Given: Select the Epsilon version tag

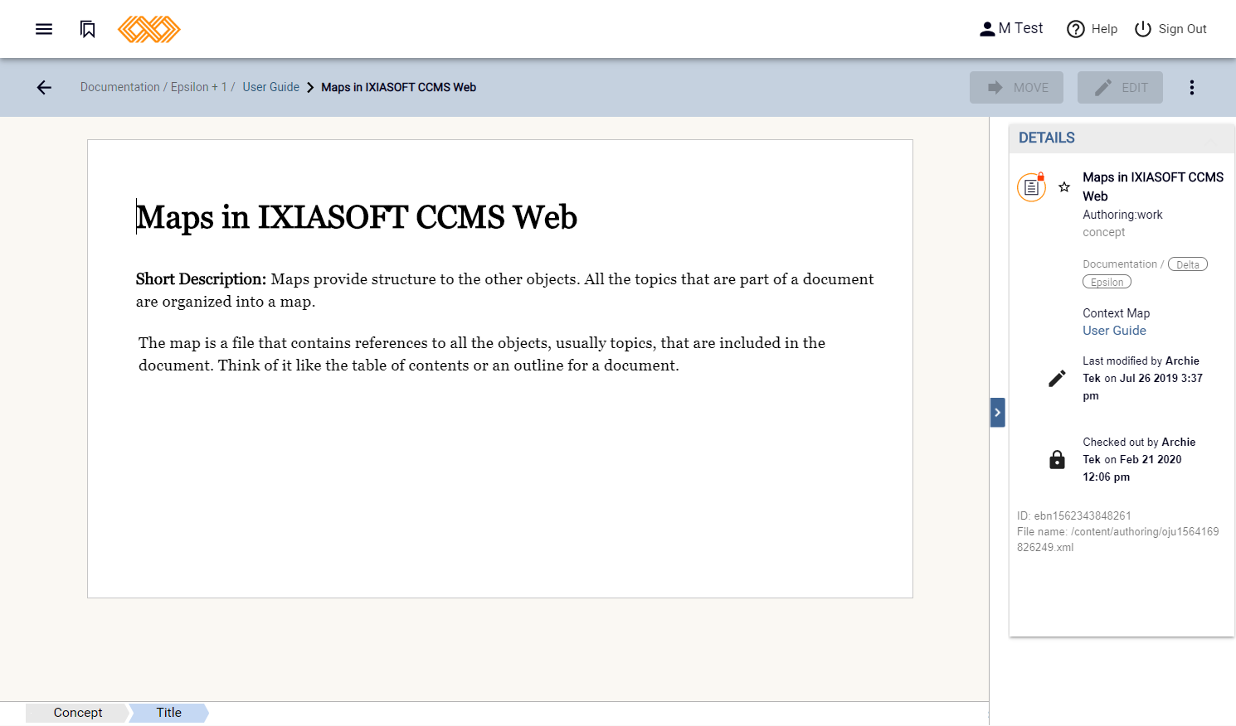Looking at the screenshot, I should (x=1107, y=282).
